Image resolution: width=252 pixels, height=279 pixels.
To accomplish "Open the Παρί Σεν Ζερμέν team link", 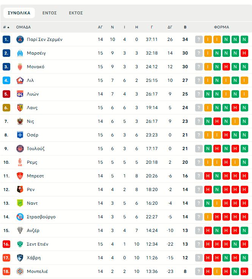I will (x=44, y=39).
